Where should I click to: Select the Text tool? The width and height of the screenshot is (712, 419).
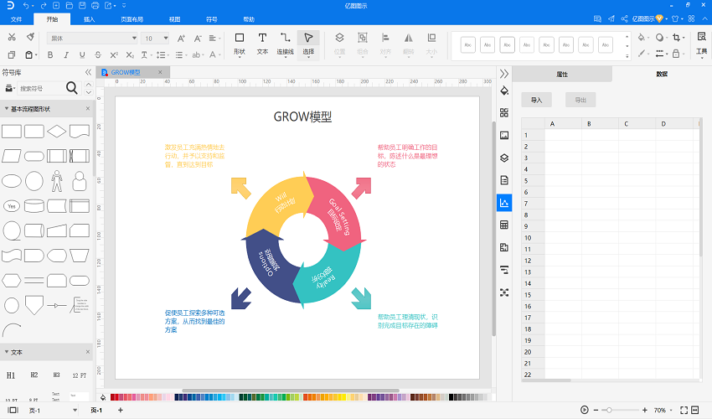[262, 44]
